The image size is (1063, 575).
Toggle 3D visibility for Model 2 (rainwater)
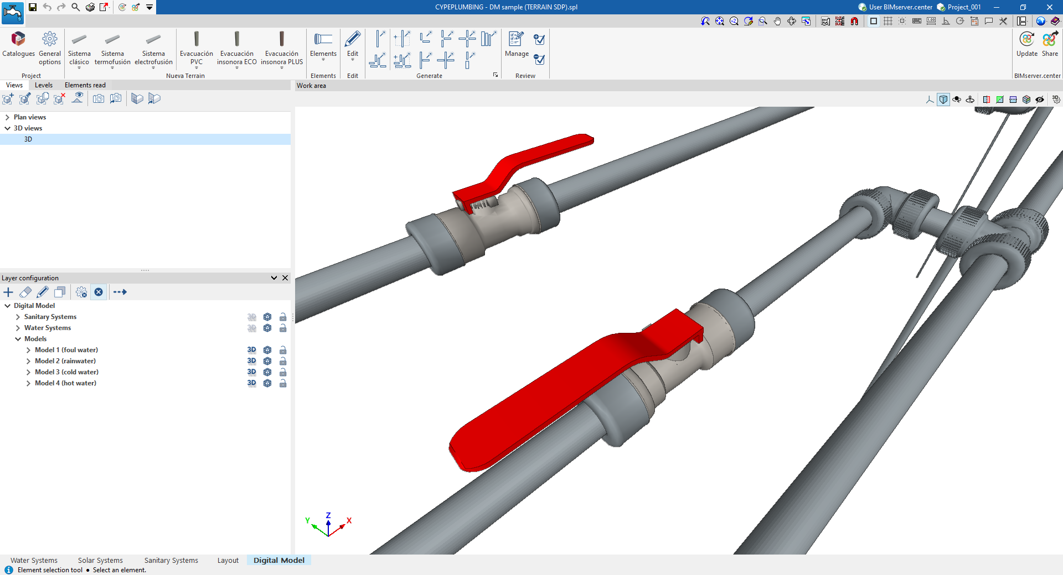252,361
